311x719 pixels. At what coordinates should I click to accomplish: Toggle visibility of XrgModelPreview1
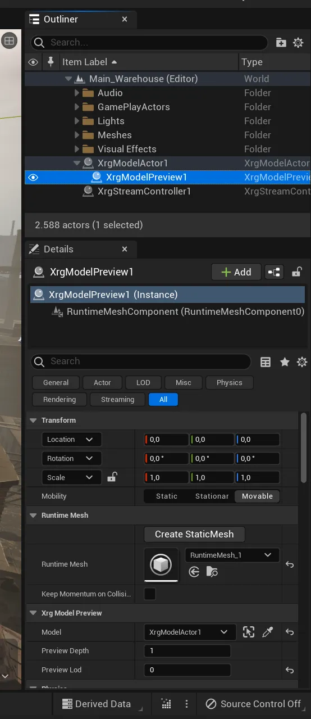[33, 178]
